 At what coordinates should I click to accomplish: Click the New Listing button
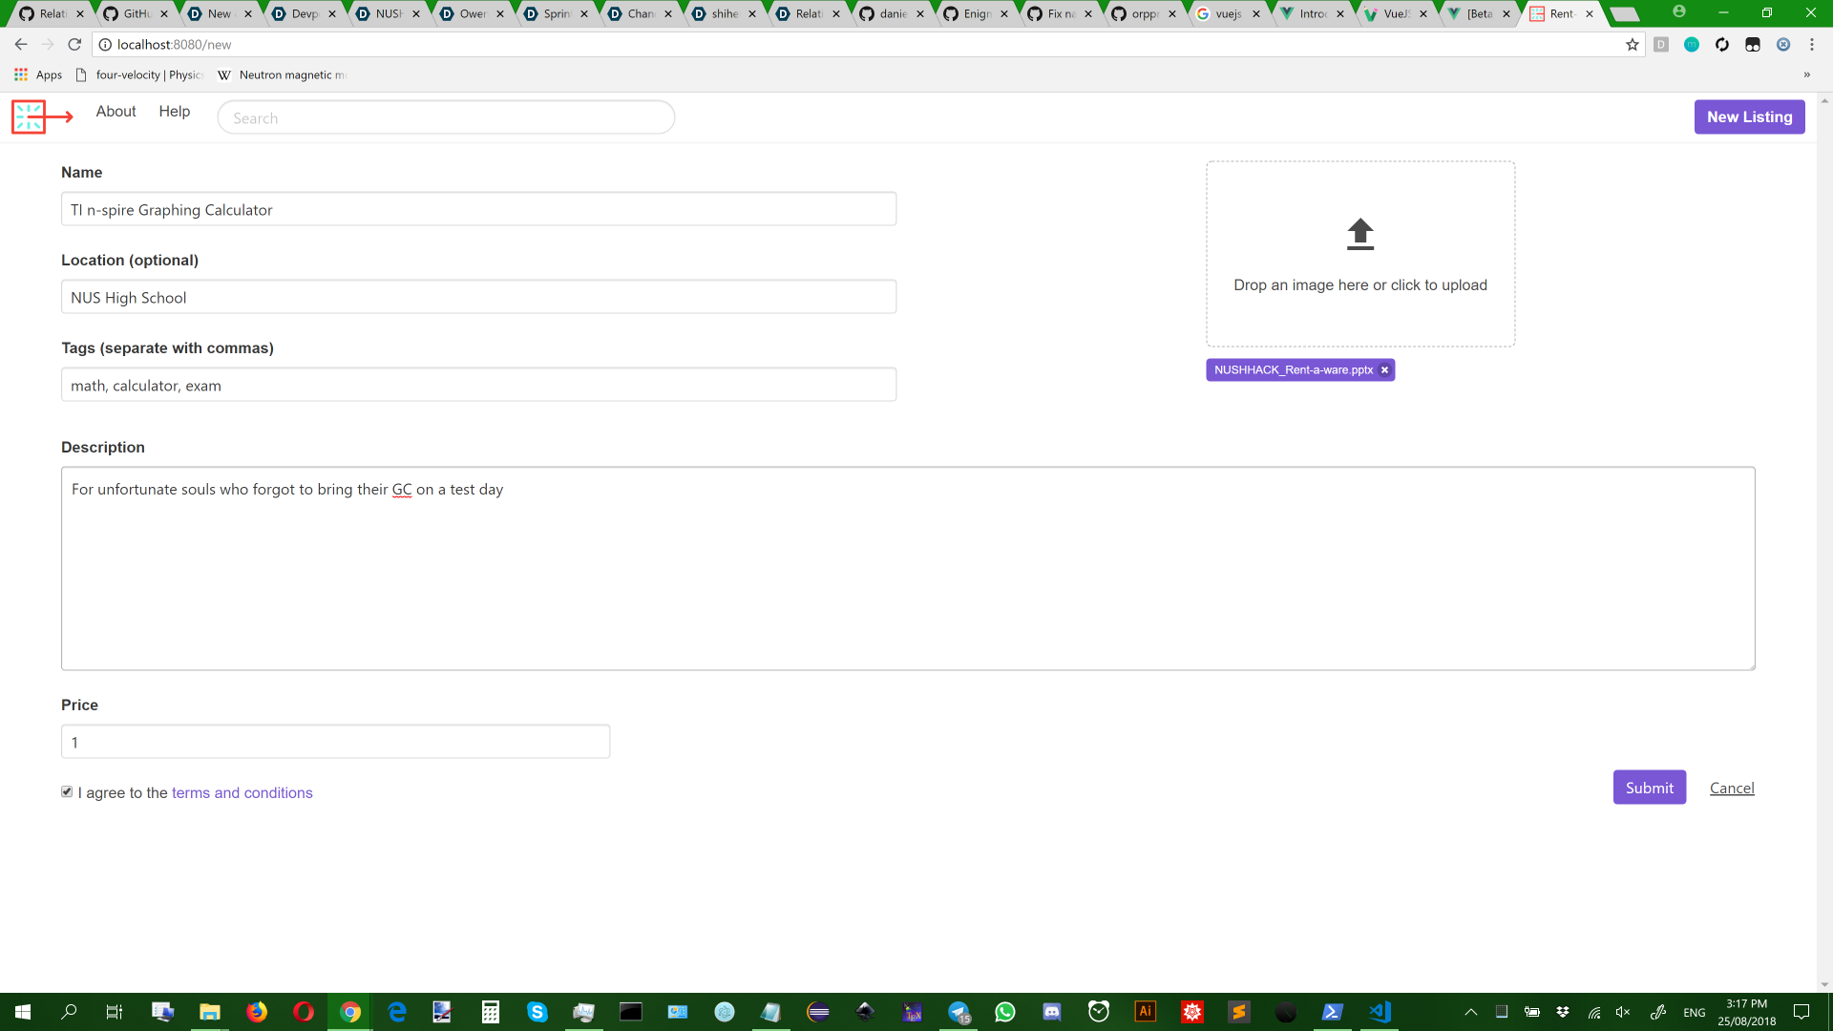(x=1749, y=116)
